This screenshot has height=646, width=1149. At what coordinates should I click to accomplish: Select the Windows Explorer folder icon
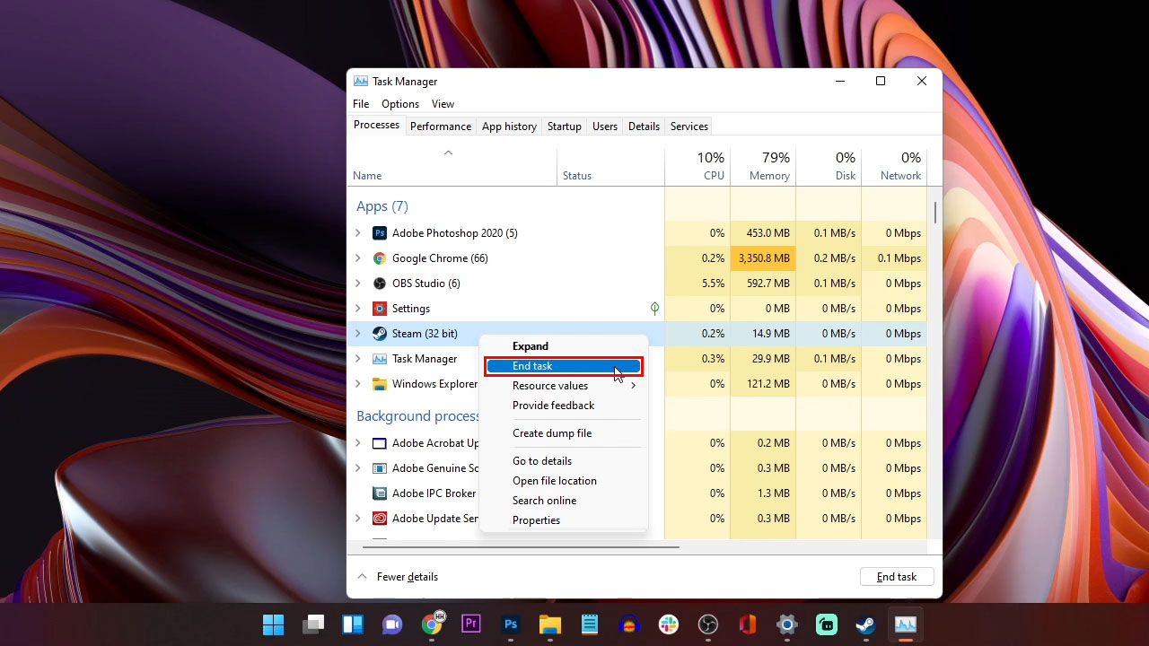click(380, 383)
